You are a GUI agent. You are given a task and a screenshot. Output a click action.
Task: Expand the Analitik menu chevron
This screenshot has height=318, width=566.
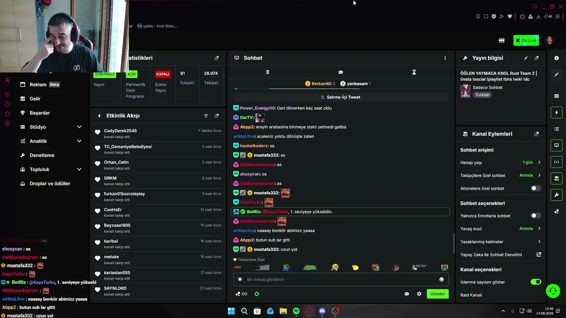[x=79, y=141]
